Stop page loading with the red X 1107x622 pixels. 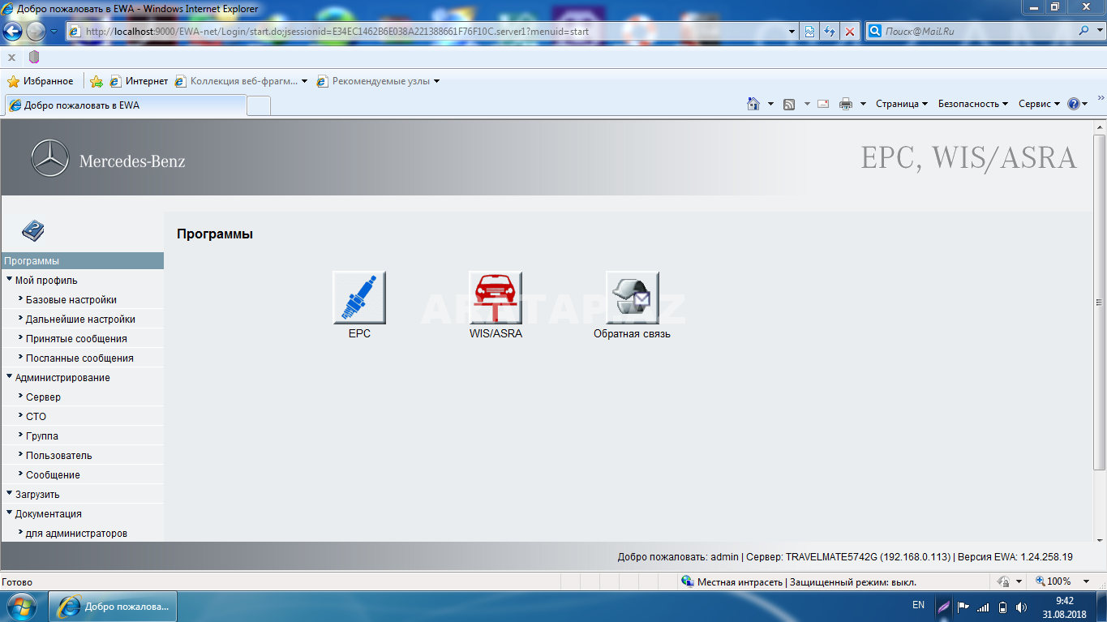tap(849, 32)
